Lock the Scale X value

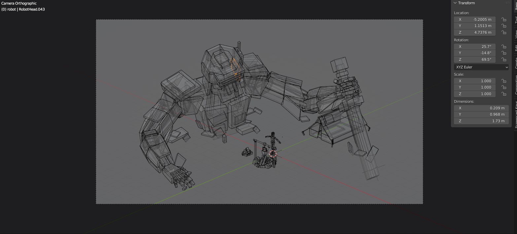[503, 81]
